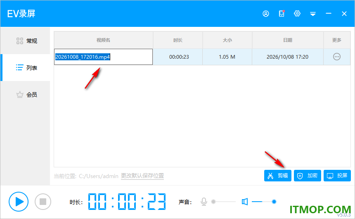Start recording with the play button
This screenshot has height=219, width=355.
click(19, 202)
